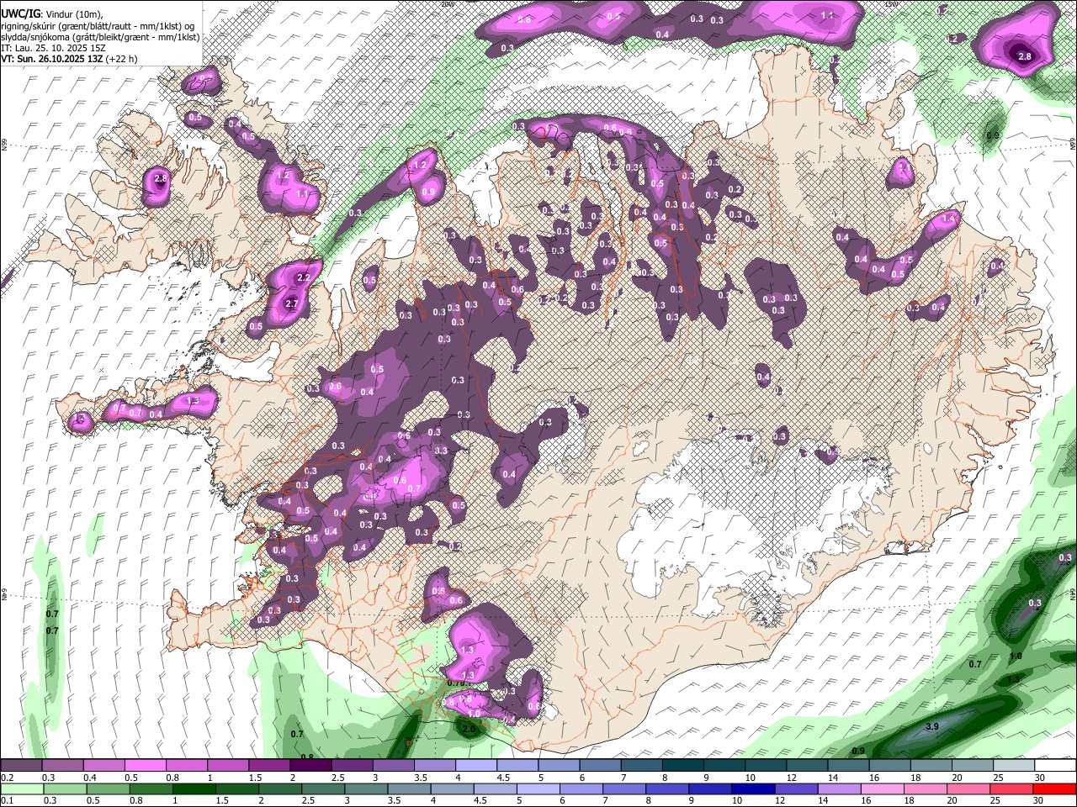Click the '0.2' label in upper legend
This screenshot has width=1077, height=807.
pos(7,778)
